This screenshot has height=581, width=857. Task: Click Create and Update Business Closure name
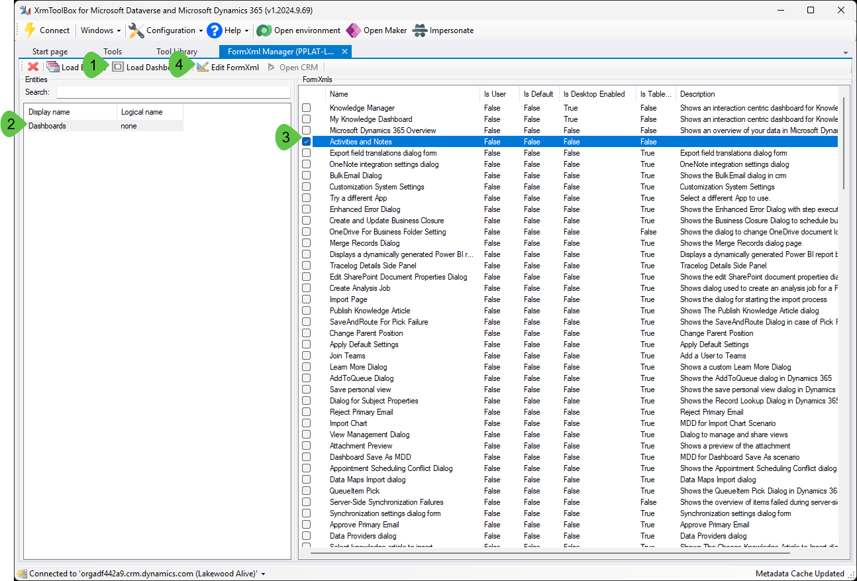[387, 221]
